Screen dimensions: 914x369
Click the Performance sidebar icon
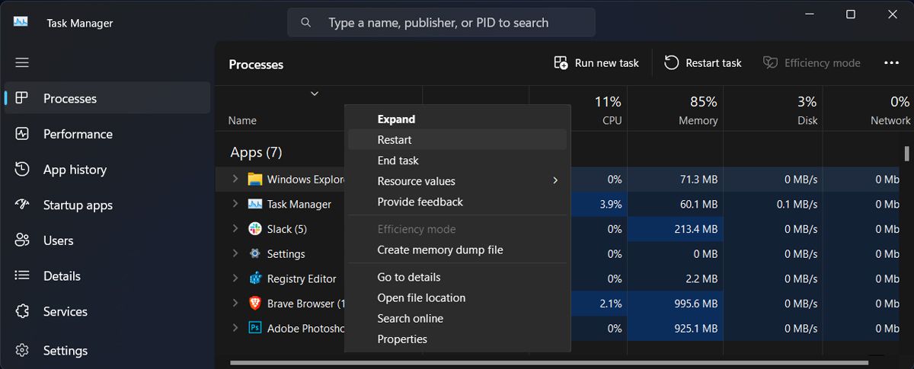(22, 134)
